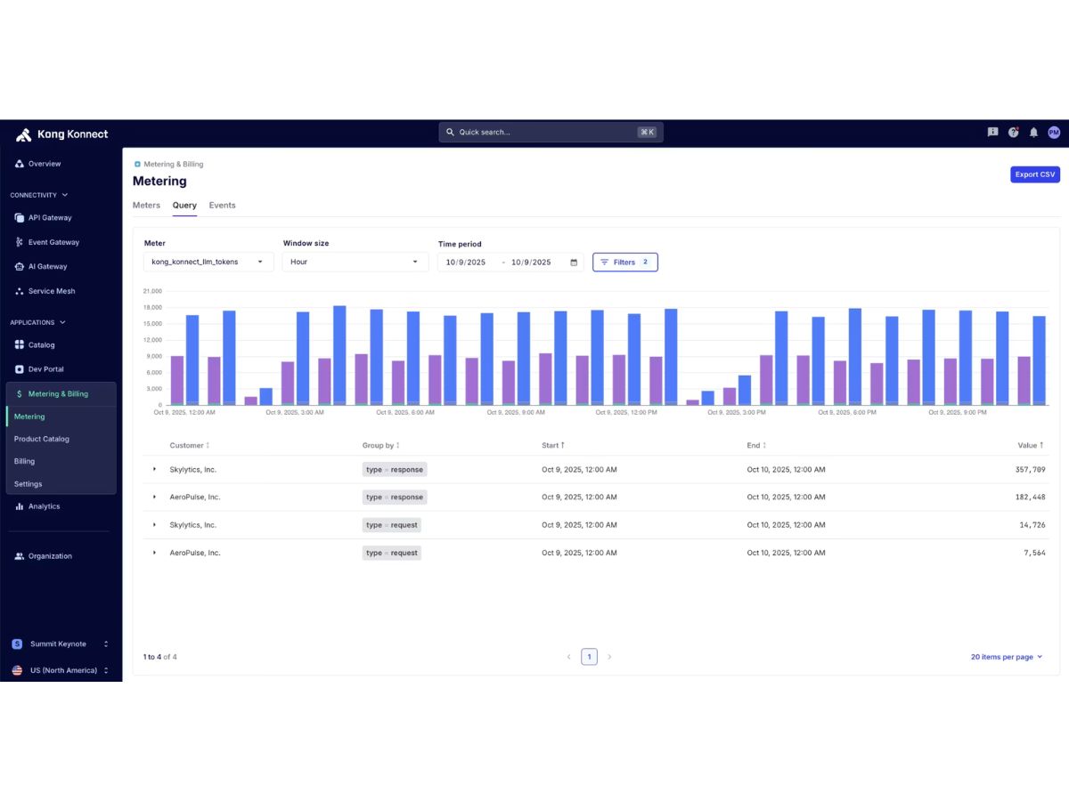Sort by Start column

click(x=553, y=445)
